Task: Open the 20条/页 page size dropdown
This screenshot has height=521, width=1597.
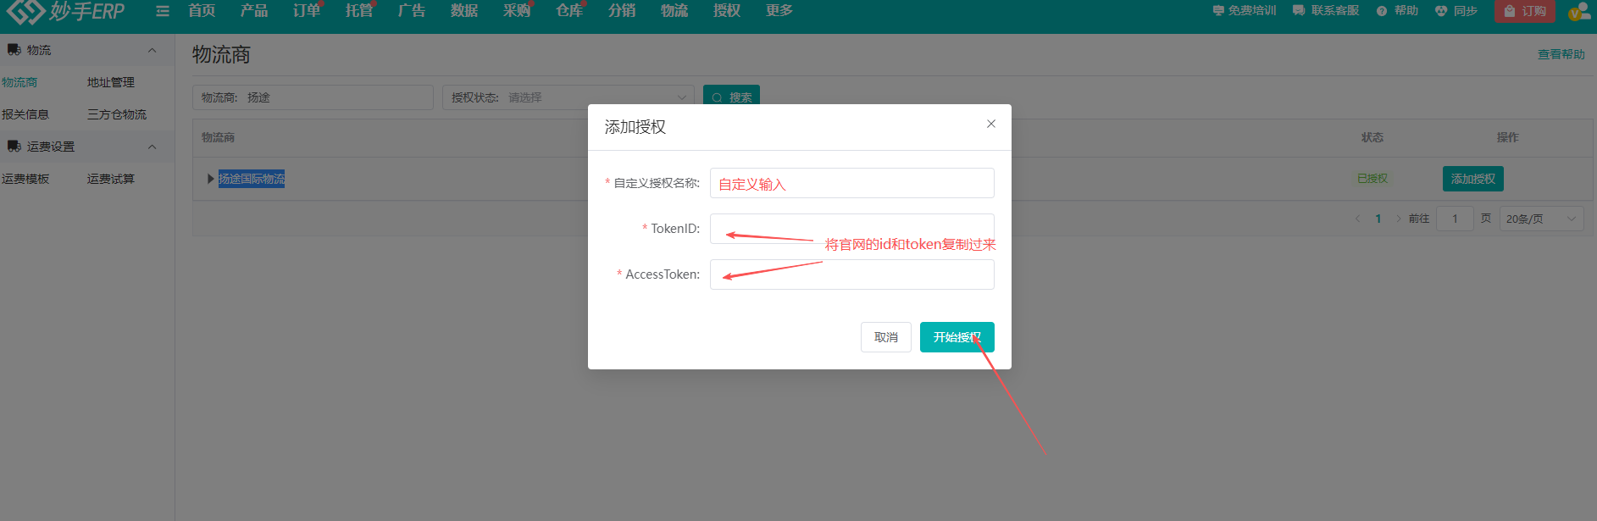Action: (1541, 219)
